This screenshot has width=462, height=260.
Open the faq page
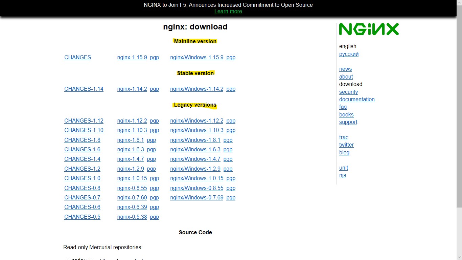point(343,107)
